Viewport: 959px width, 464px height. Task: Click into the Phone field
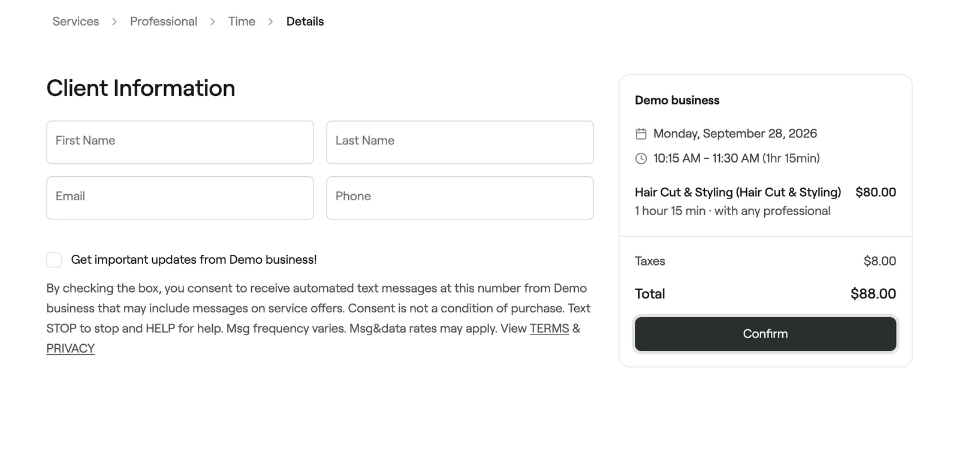(x=460, y=198)
